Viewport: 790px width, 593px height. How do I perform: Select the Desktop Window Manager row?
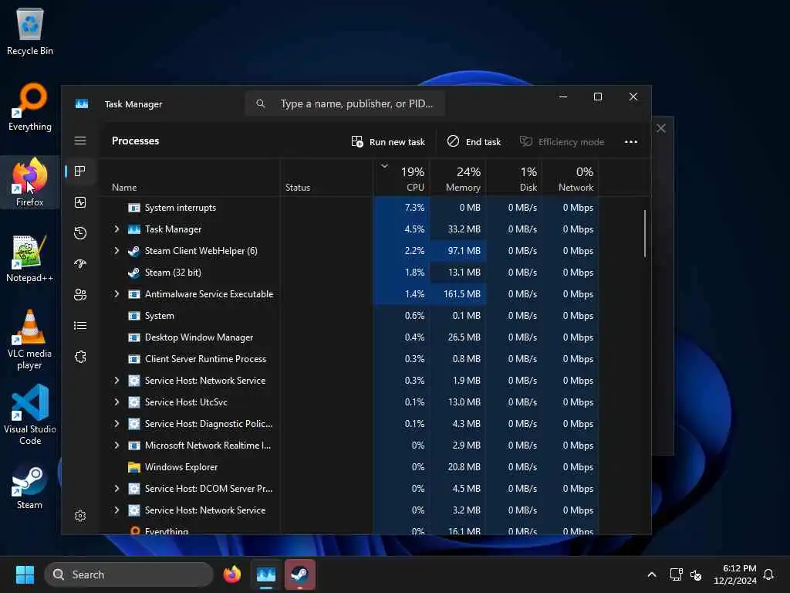[x=349, y=337]
